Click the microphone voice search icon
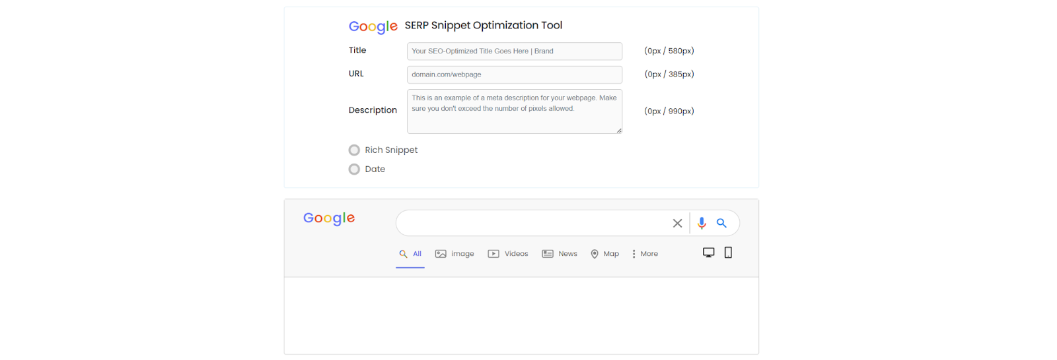This screenshot has width=1057, height=360. coord(702,224)
